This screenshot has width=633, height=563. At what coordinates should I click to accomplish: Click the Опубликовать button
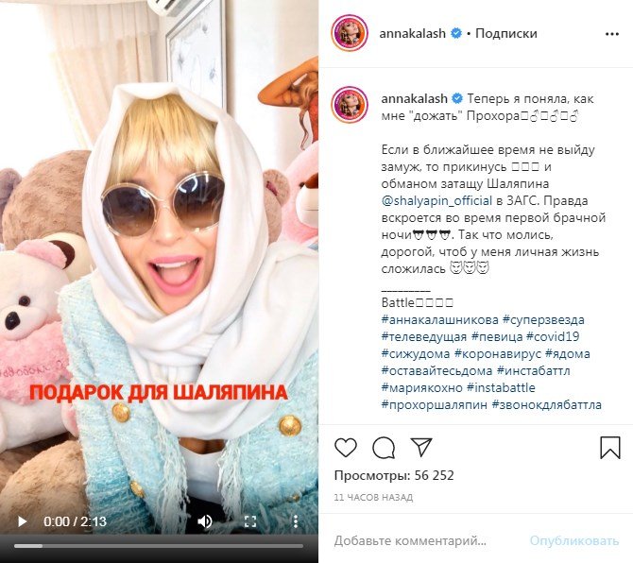point(574,540)
